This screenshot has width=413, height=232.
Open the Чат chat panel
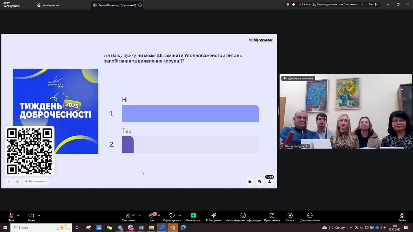(x=152, y=216)
